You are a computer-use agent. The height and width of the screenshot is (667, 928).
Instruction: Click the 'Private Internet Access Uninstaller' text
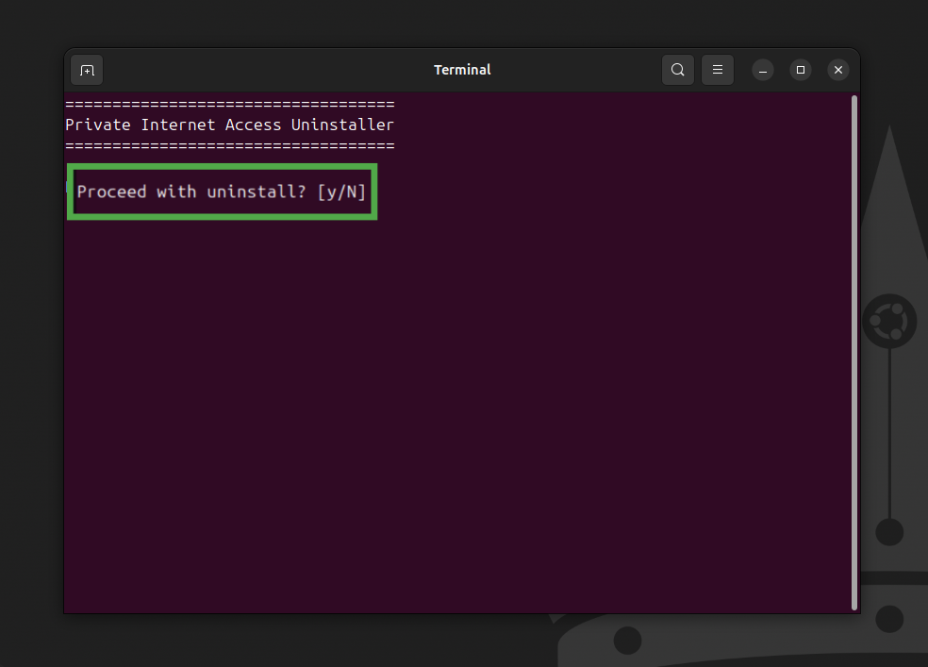(229, 125)
